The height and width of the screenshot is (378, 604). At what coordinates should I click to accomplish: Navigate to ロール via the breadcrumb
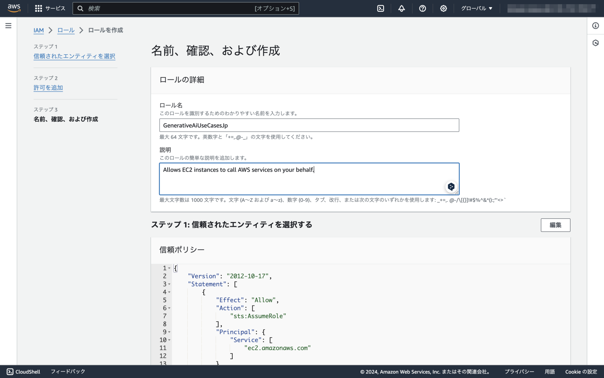click(66, 30)
